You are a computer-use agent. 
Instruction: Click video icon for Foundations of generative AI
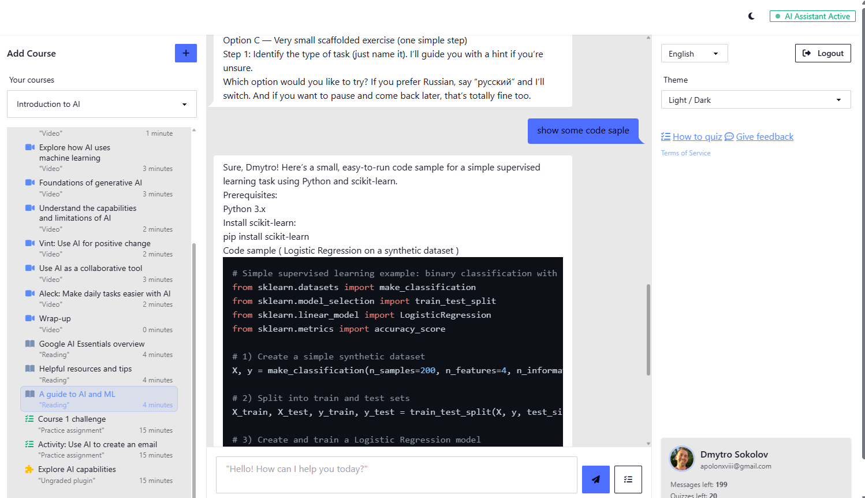[30, 183]
